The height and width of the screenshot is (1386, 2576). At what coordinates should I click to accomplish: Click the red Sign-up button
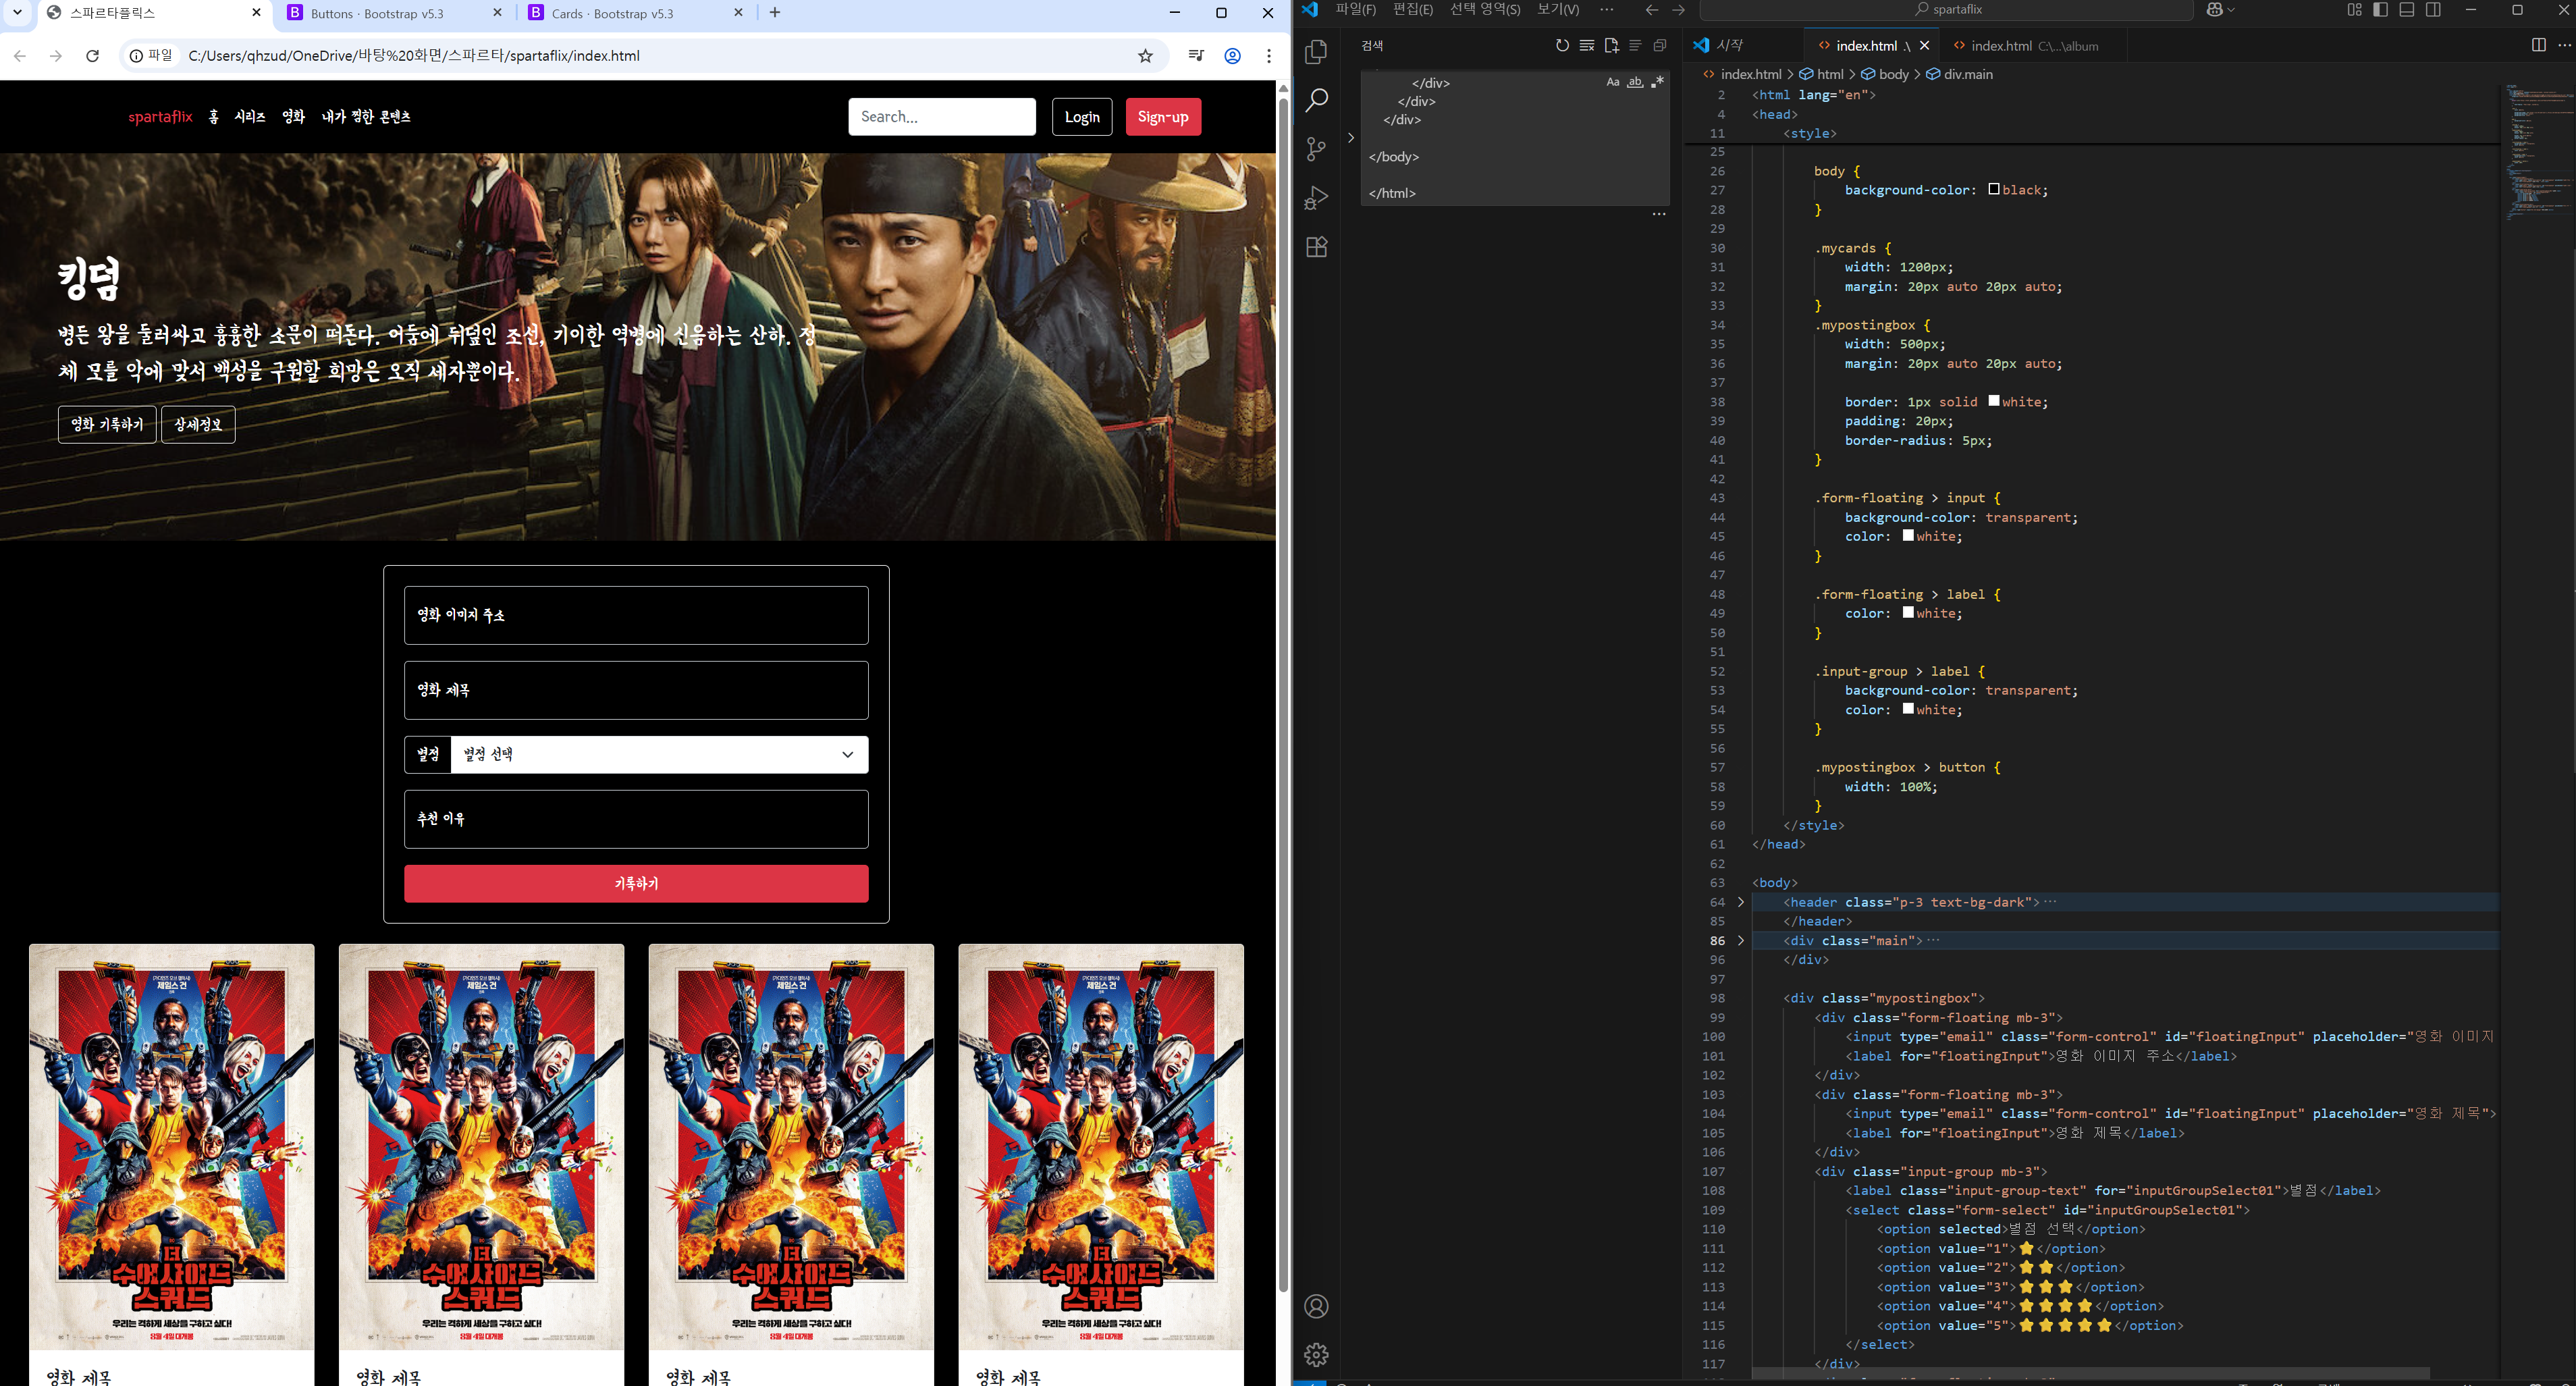click(1163, 117)
